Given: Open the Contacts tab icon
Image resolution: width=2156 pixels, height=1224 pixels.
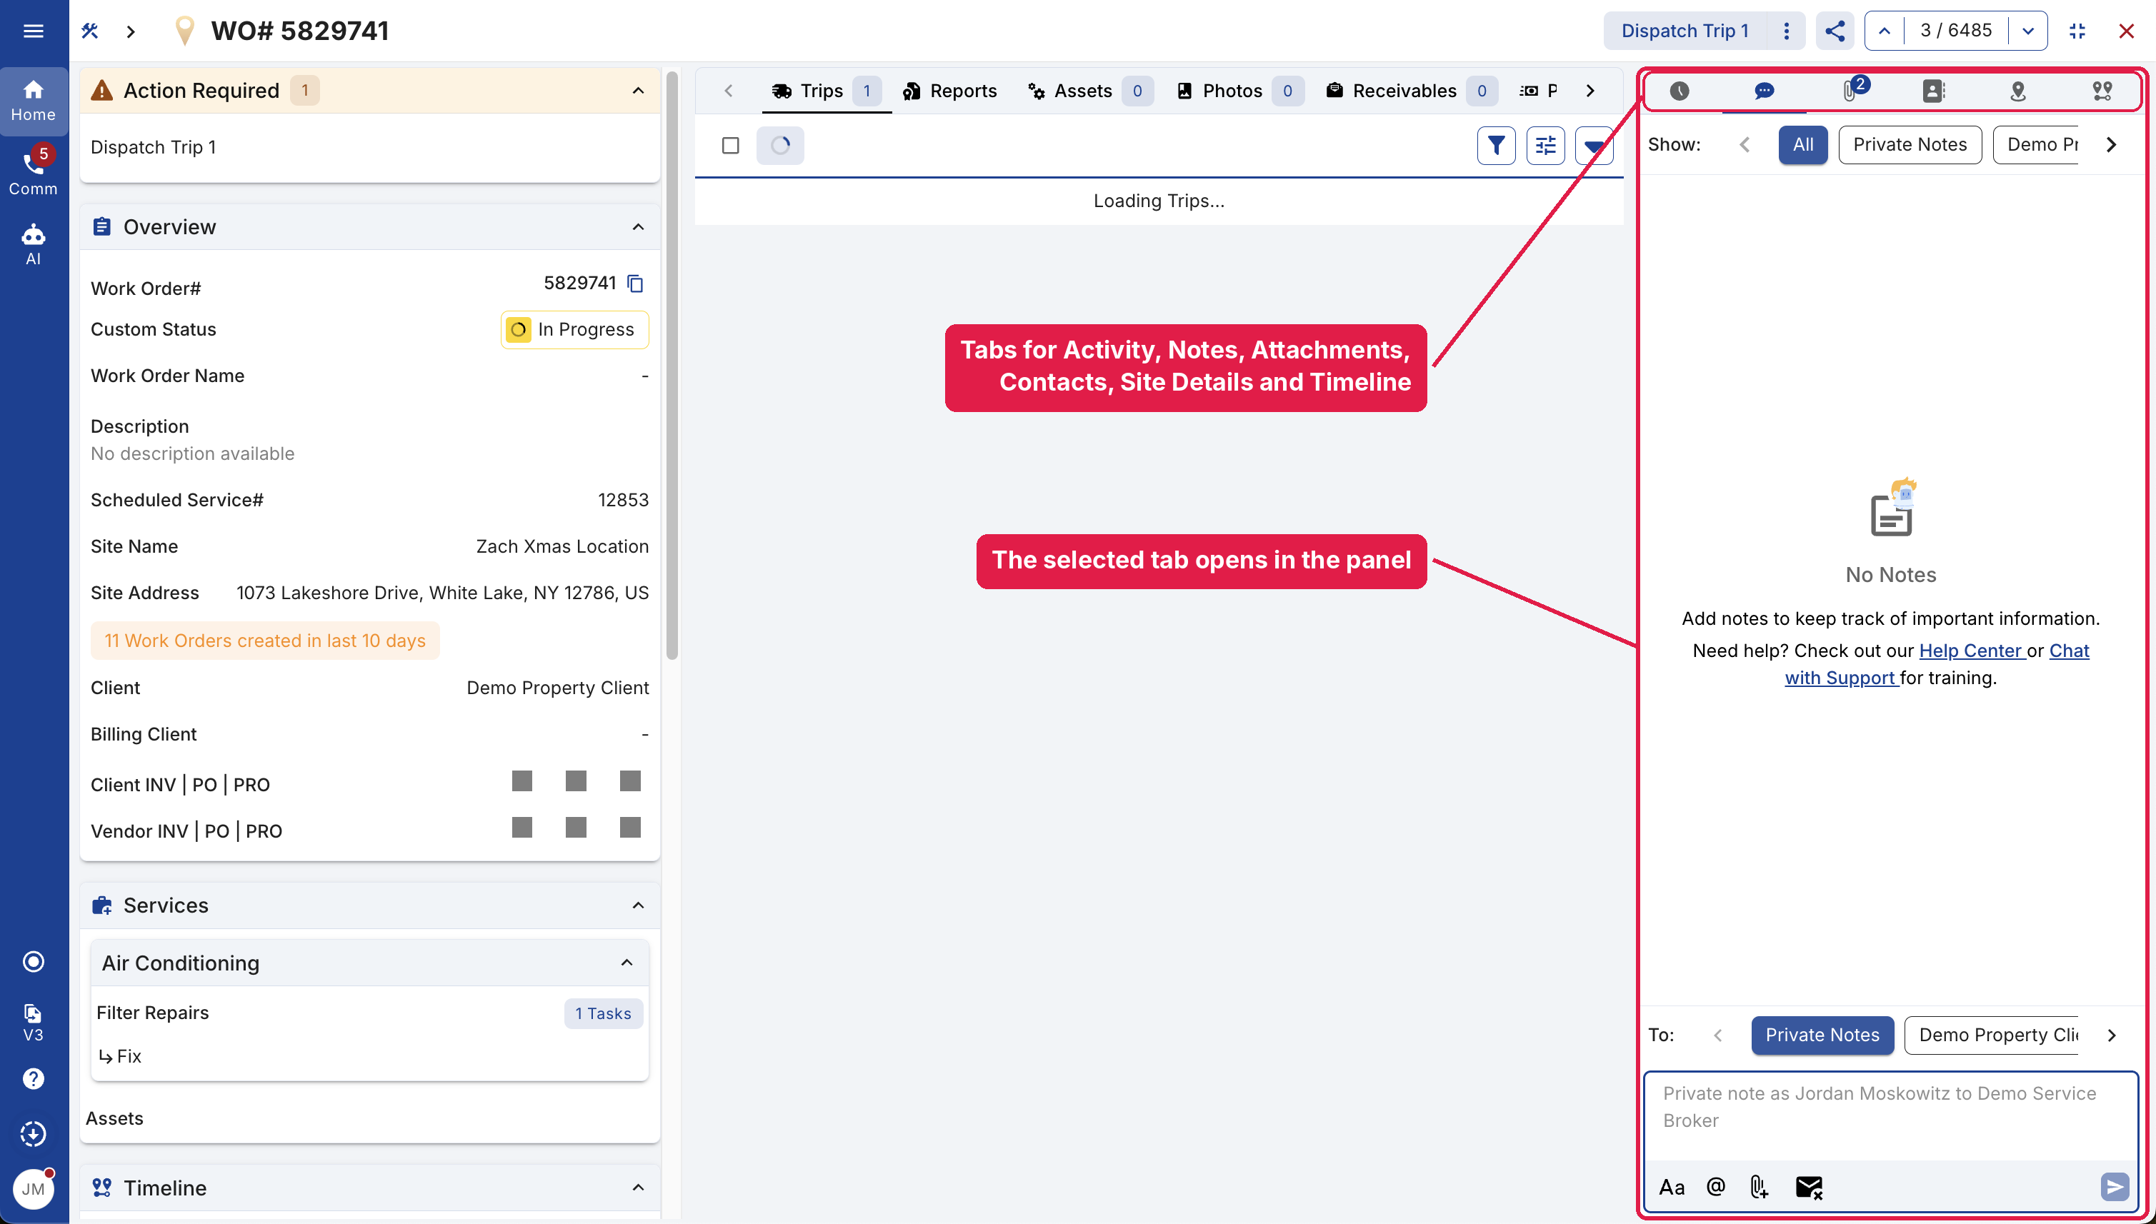Looking at the screenshot, I should point(1933,91).
